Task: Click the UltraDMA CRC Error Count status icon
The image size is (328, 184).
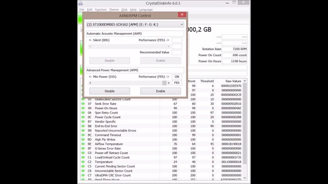Action: pos(83,175)
